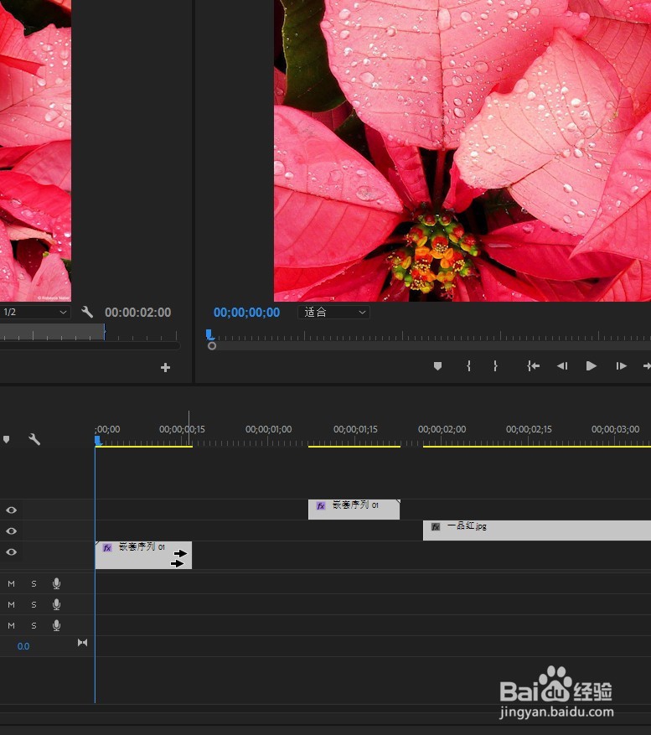Screen dimensions: 651x735
Task: Click the Go to In point button
Action: tap(534, 366)
